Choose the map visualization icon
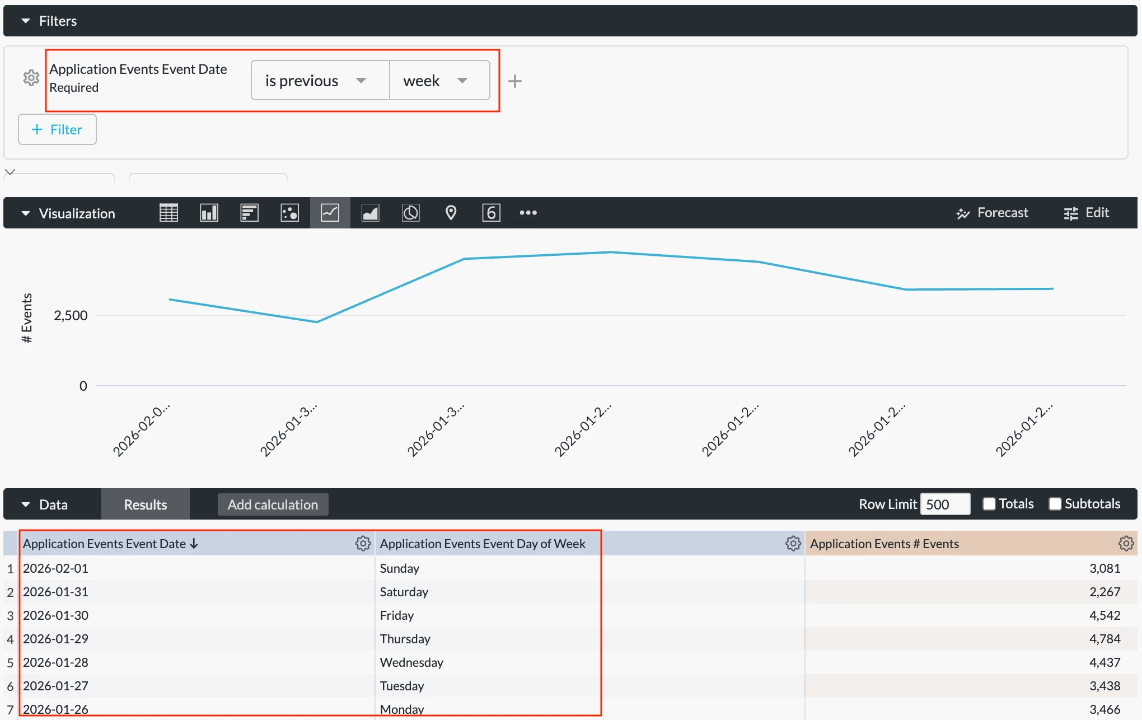This screenshot has height=720, width=1142. click(x=451, y=213)
